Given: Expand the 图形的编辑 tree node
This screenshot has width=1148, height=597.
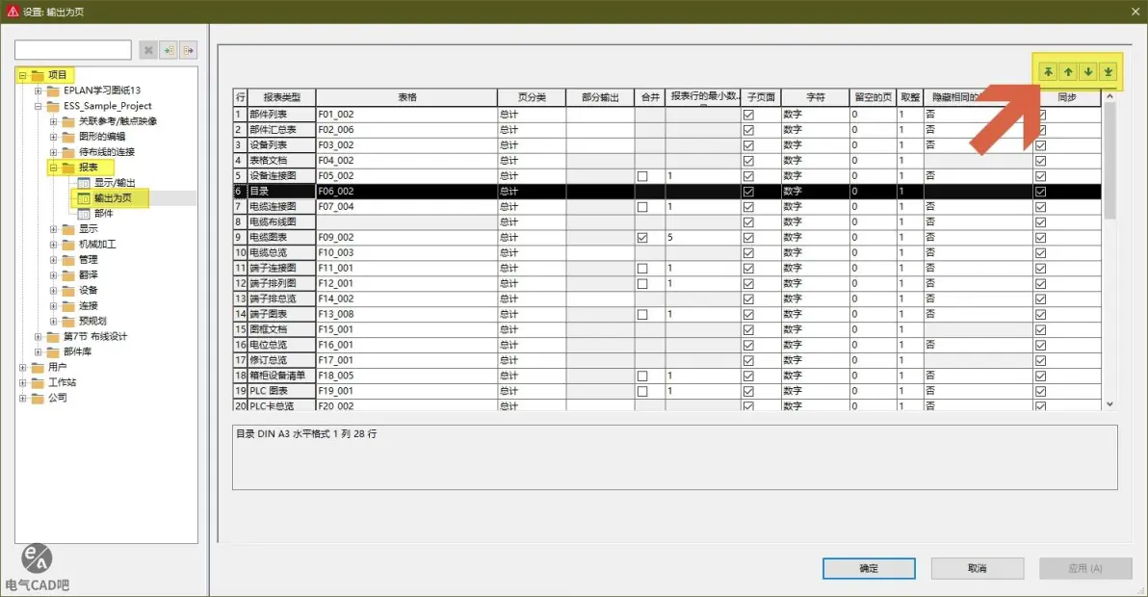Looking at the screenshot, I should tap(53, 137).
